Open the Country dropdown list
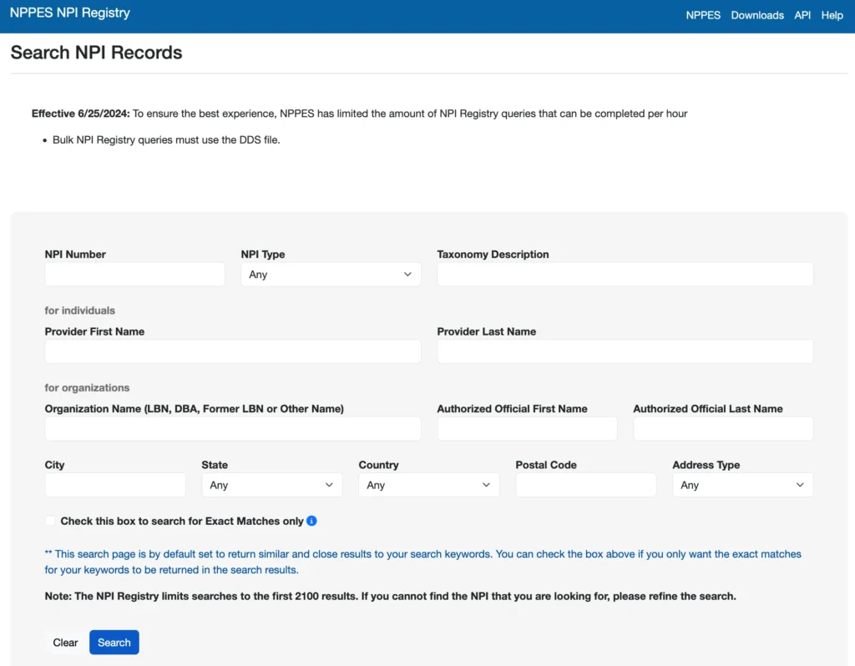 pyautogui.click(x=428, y=485)
